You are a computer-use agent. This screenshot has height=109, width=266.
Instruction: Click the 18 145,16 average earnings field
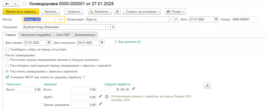click(x=117, y=90)
